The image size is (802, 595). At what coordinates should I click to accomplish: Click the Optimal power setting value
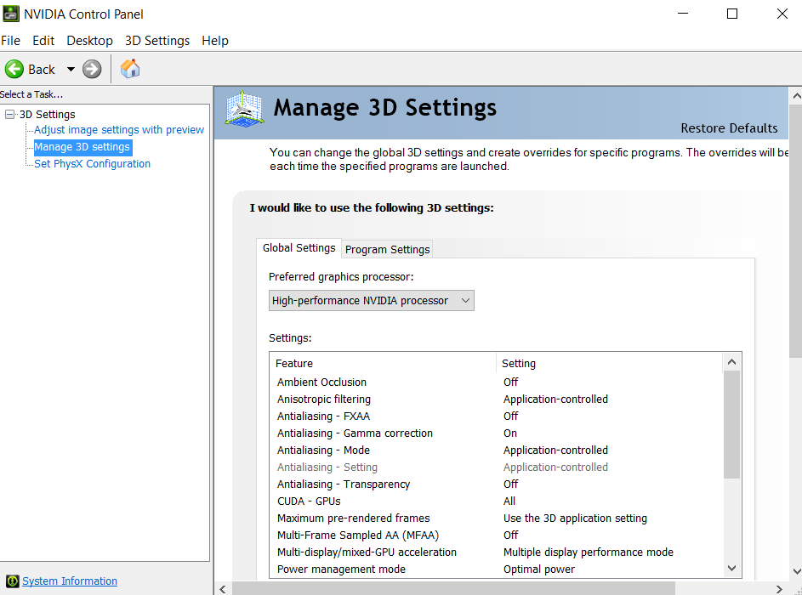tap(539, 569)
